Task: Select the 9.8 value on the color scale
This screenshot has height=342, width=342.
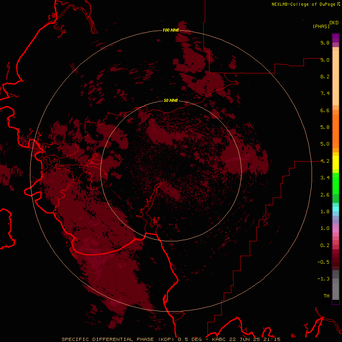Action: (x=325, y=43)
